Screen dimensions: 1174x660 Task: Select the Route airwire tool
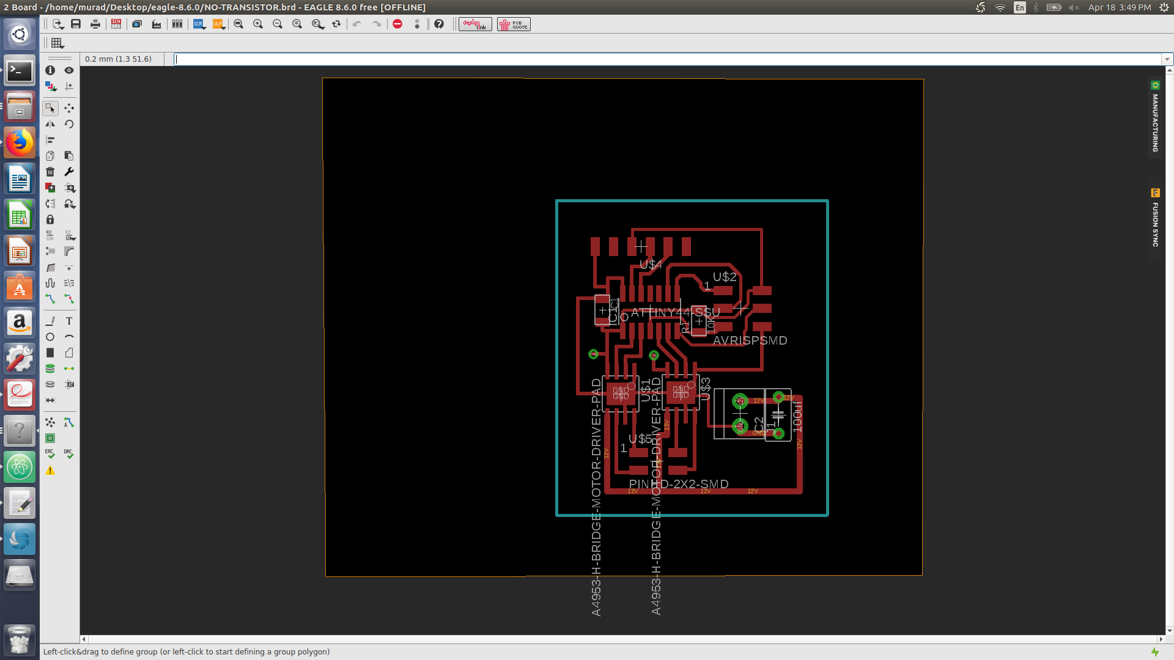click(x=50, y=299)
